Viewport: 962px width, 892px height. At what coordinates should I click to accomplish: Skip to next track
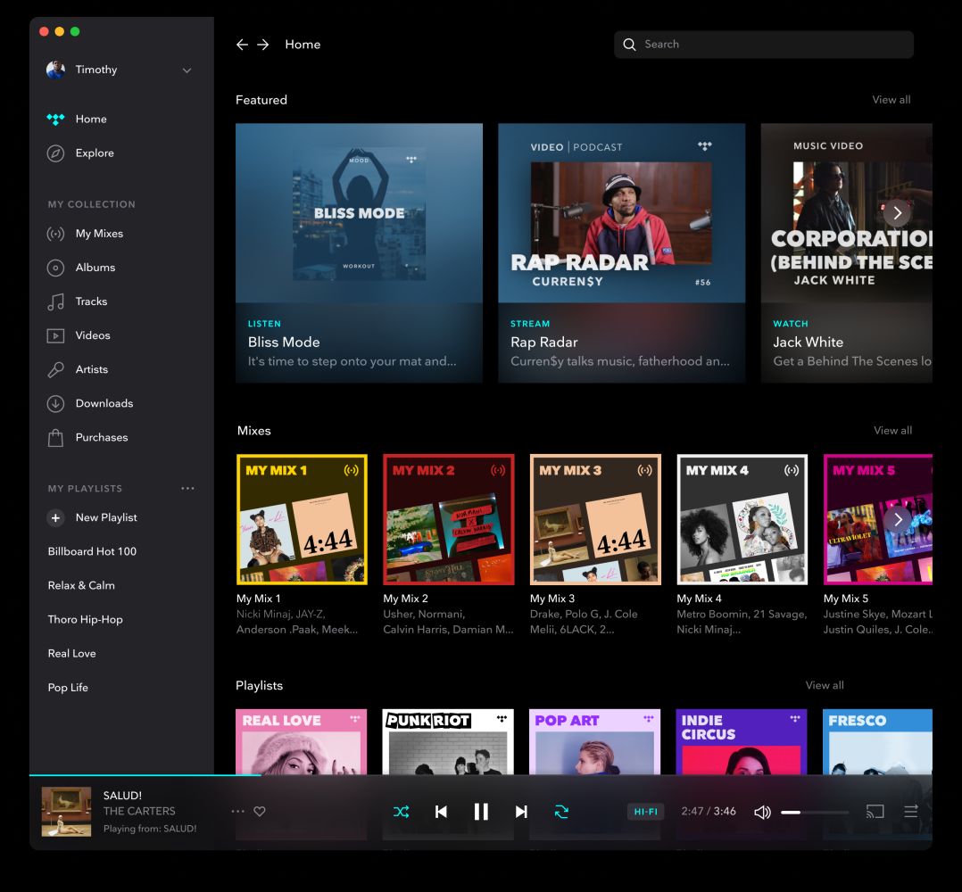coord(521,812)
